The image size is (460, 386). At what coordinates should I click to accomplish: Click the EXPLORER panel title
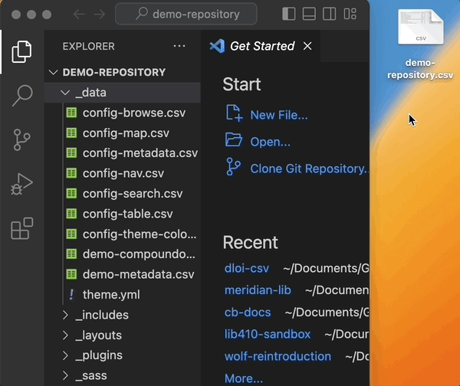tap(89, 46)
